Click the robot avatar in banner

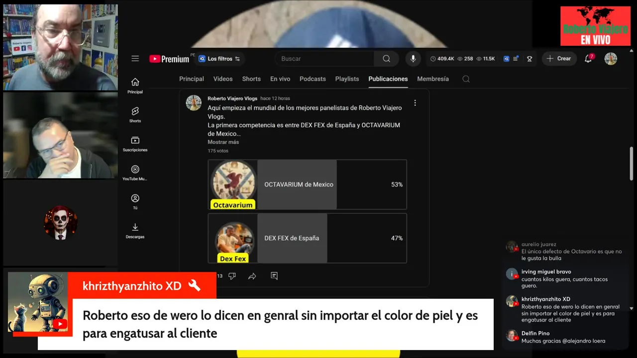click(x=38, y=303)
